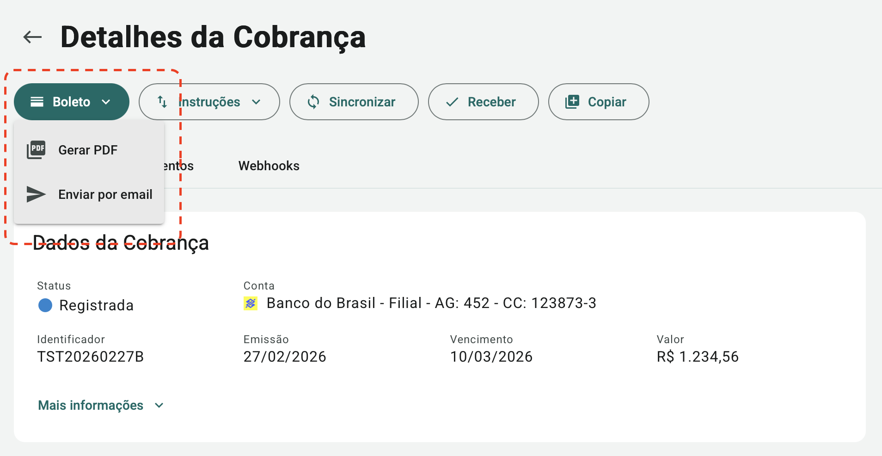The width and height of the screenshot is (882, 456).
Task: Switch to the Webhooks tab
Action: click(269, 166)
